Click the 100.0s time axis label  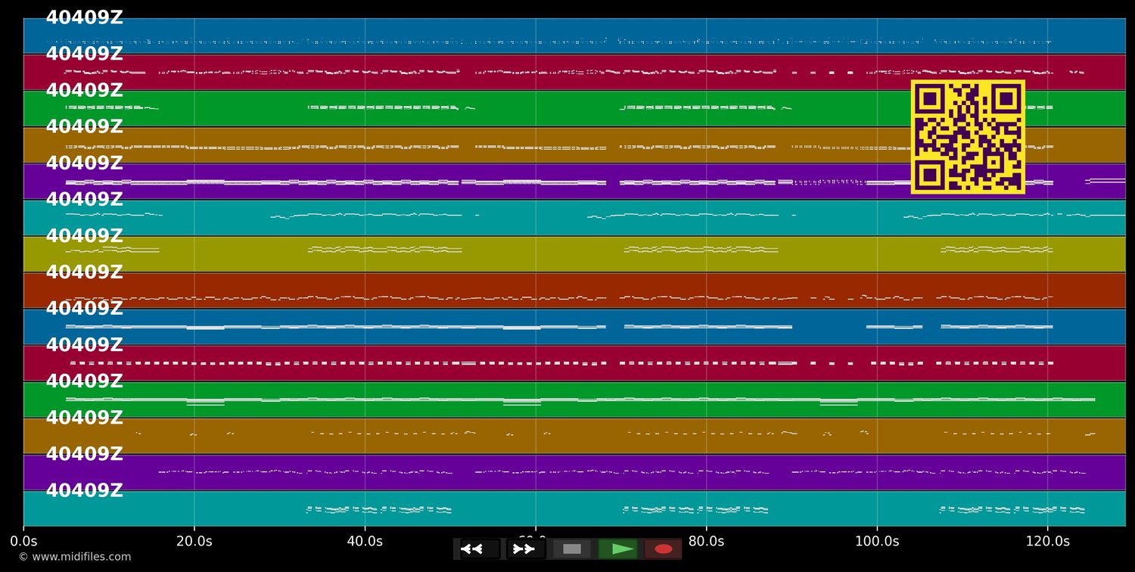click(877, 542)
